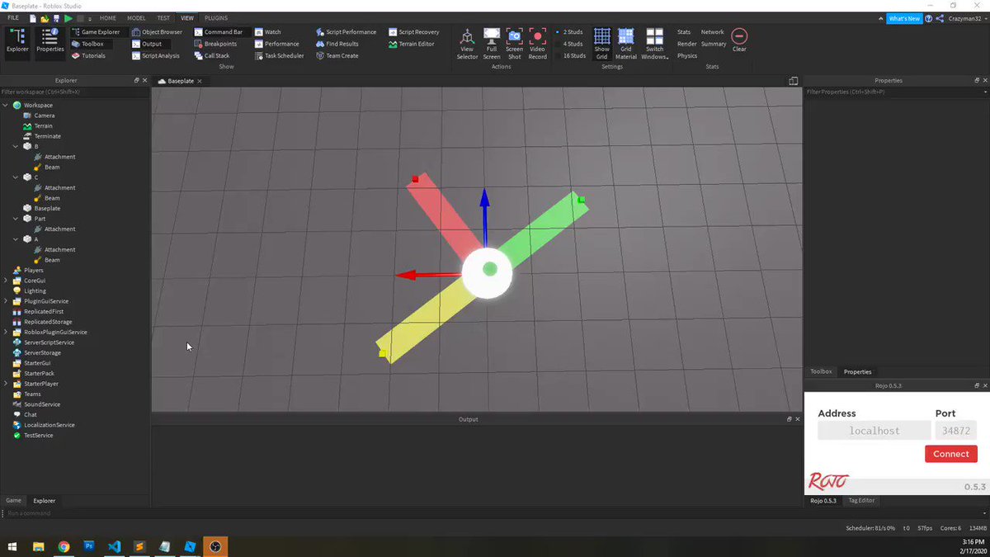Toggle Show Grid
This screenshot has height=557, width=990.
point(602,44)
